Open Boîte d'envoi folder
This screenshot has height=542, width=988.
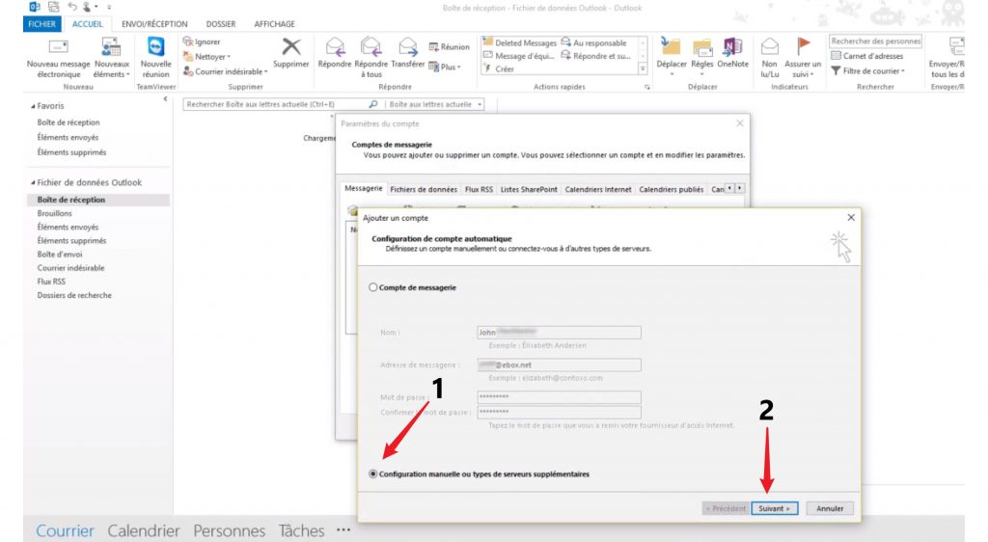59,255
